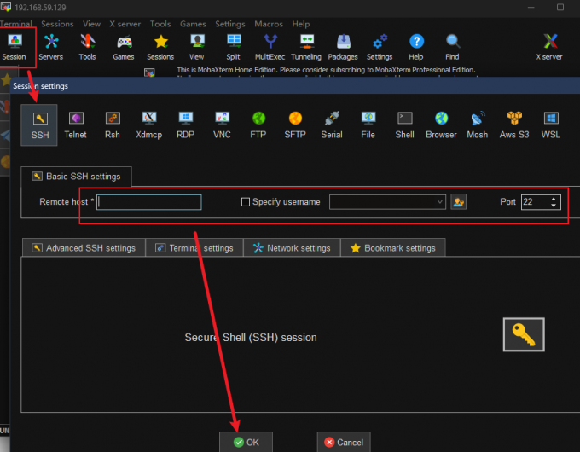This screenshot has height=452, width=580.
Task: Switch to Network settings tab
Action: click(x=292, y=248)
